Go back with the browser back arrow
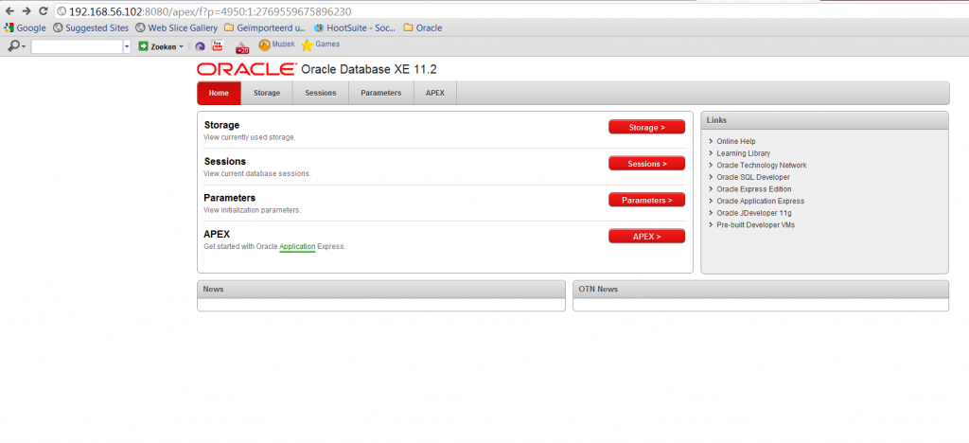The image size is (969, 443). [9, 11]
